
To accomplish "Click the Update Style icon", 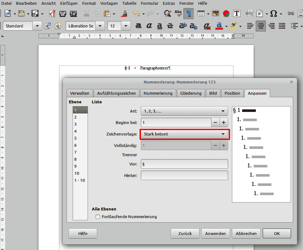I will click(x=47, y=26).
